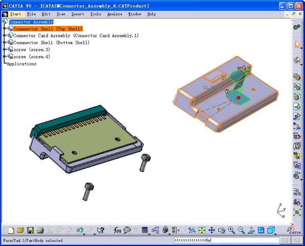This screenshot has width=305, height=246.
Task: Open the Window menu
Action: click(135, 14)
